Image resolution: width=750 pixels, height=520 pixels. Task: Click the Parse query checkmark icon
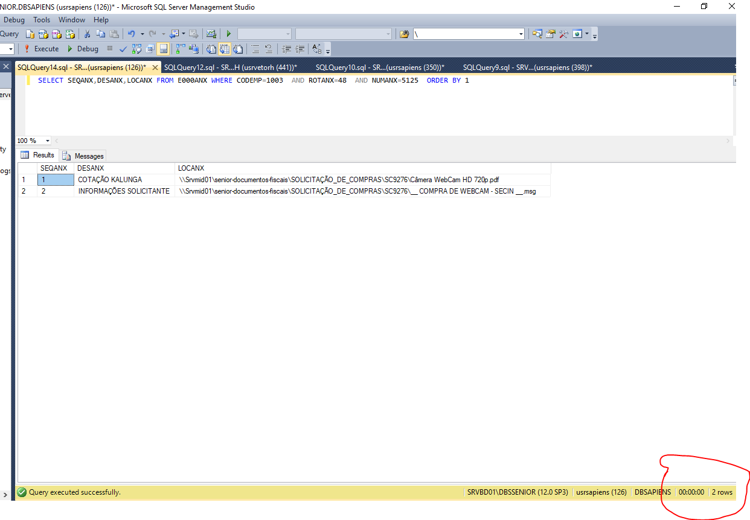(123, 49)
